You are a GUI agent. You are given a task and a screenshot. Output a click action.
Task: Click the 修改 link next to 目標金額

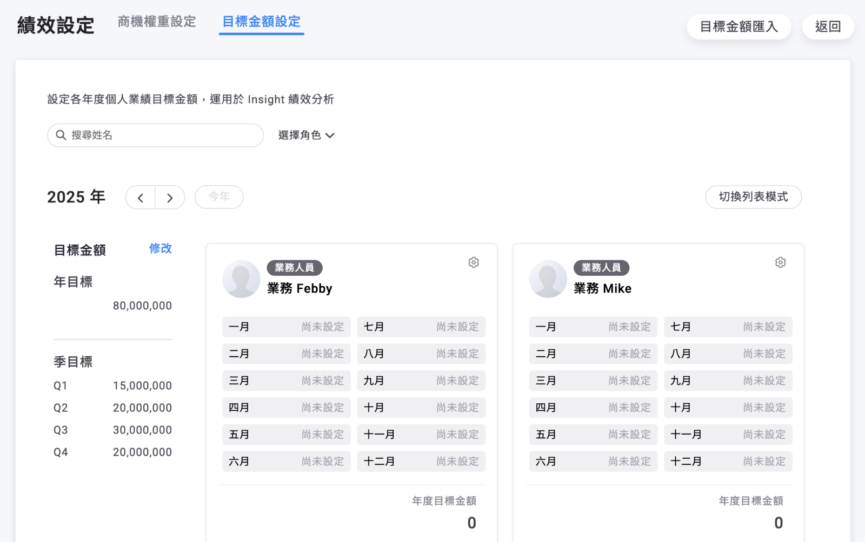[159, 249]
